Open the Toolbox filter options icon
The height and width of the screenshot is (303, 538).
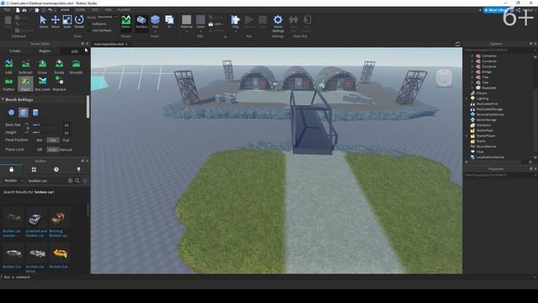(x=85, y=180)
